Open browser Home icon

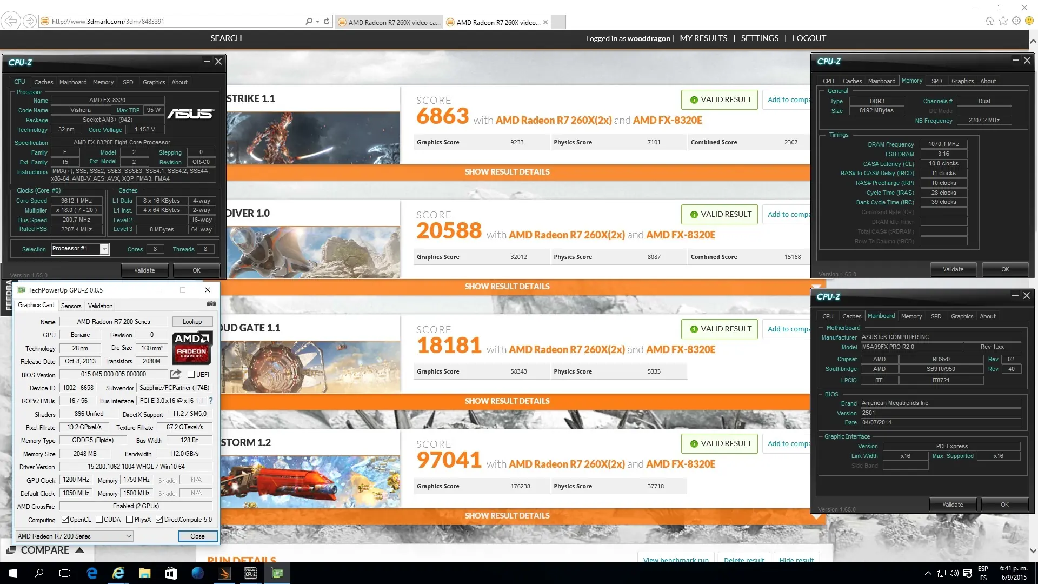coord(989,21)
